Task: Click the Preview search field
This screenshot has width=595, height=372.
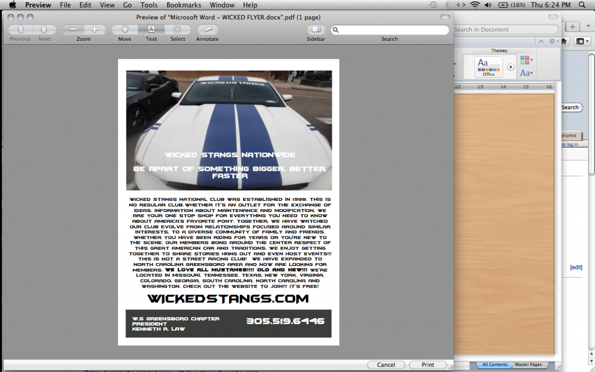Action: [x=390, y=30]
